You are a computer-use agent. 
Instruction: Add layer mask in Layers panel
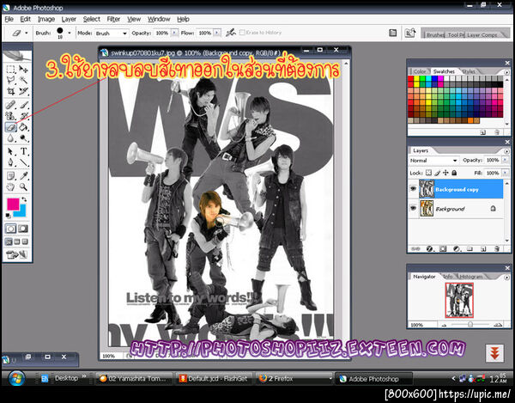pyautogui.click(x=443, y=249)
